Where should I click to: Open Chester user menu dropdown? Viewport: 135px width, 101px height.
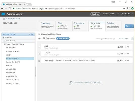click(127, 14)
